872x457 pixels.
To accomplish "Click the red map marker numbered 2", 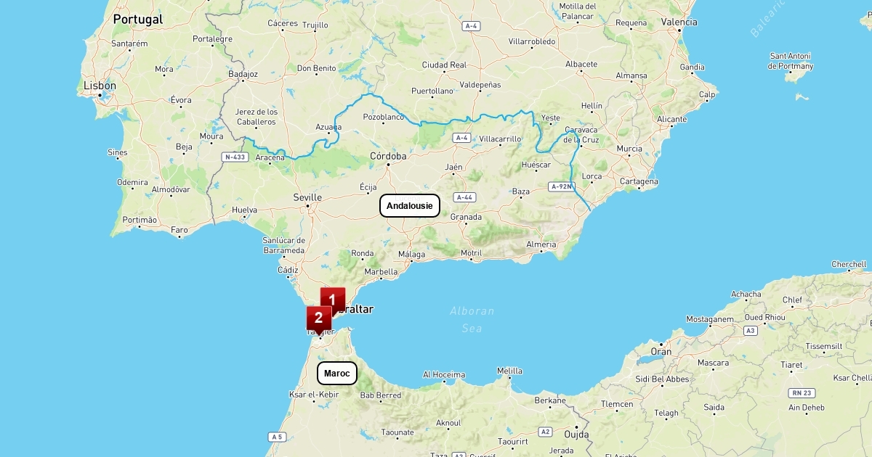I will click(319, 318).
